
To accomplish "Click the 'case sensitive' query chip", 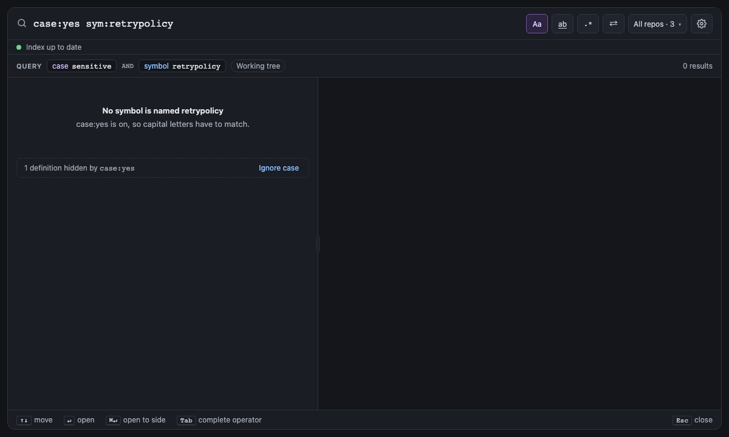I will [81, 66].
